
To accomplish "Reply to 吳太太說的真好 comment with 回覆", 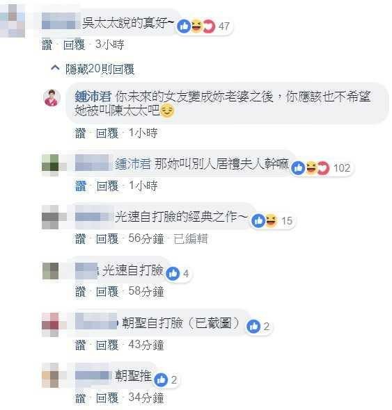I will point(75,44).
